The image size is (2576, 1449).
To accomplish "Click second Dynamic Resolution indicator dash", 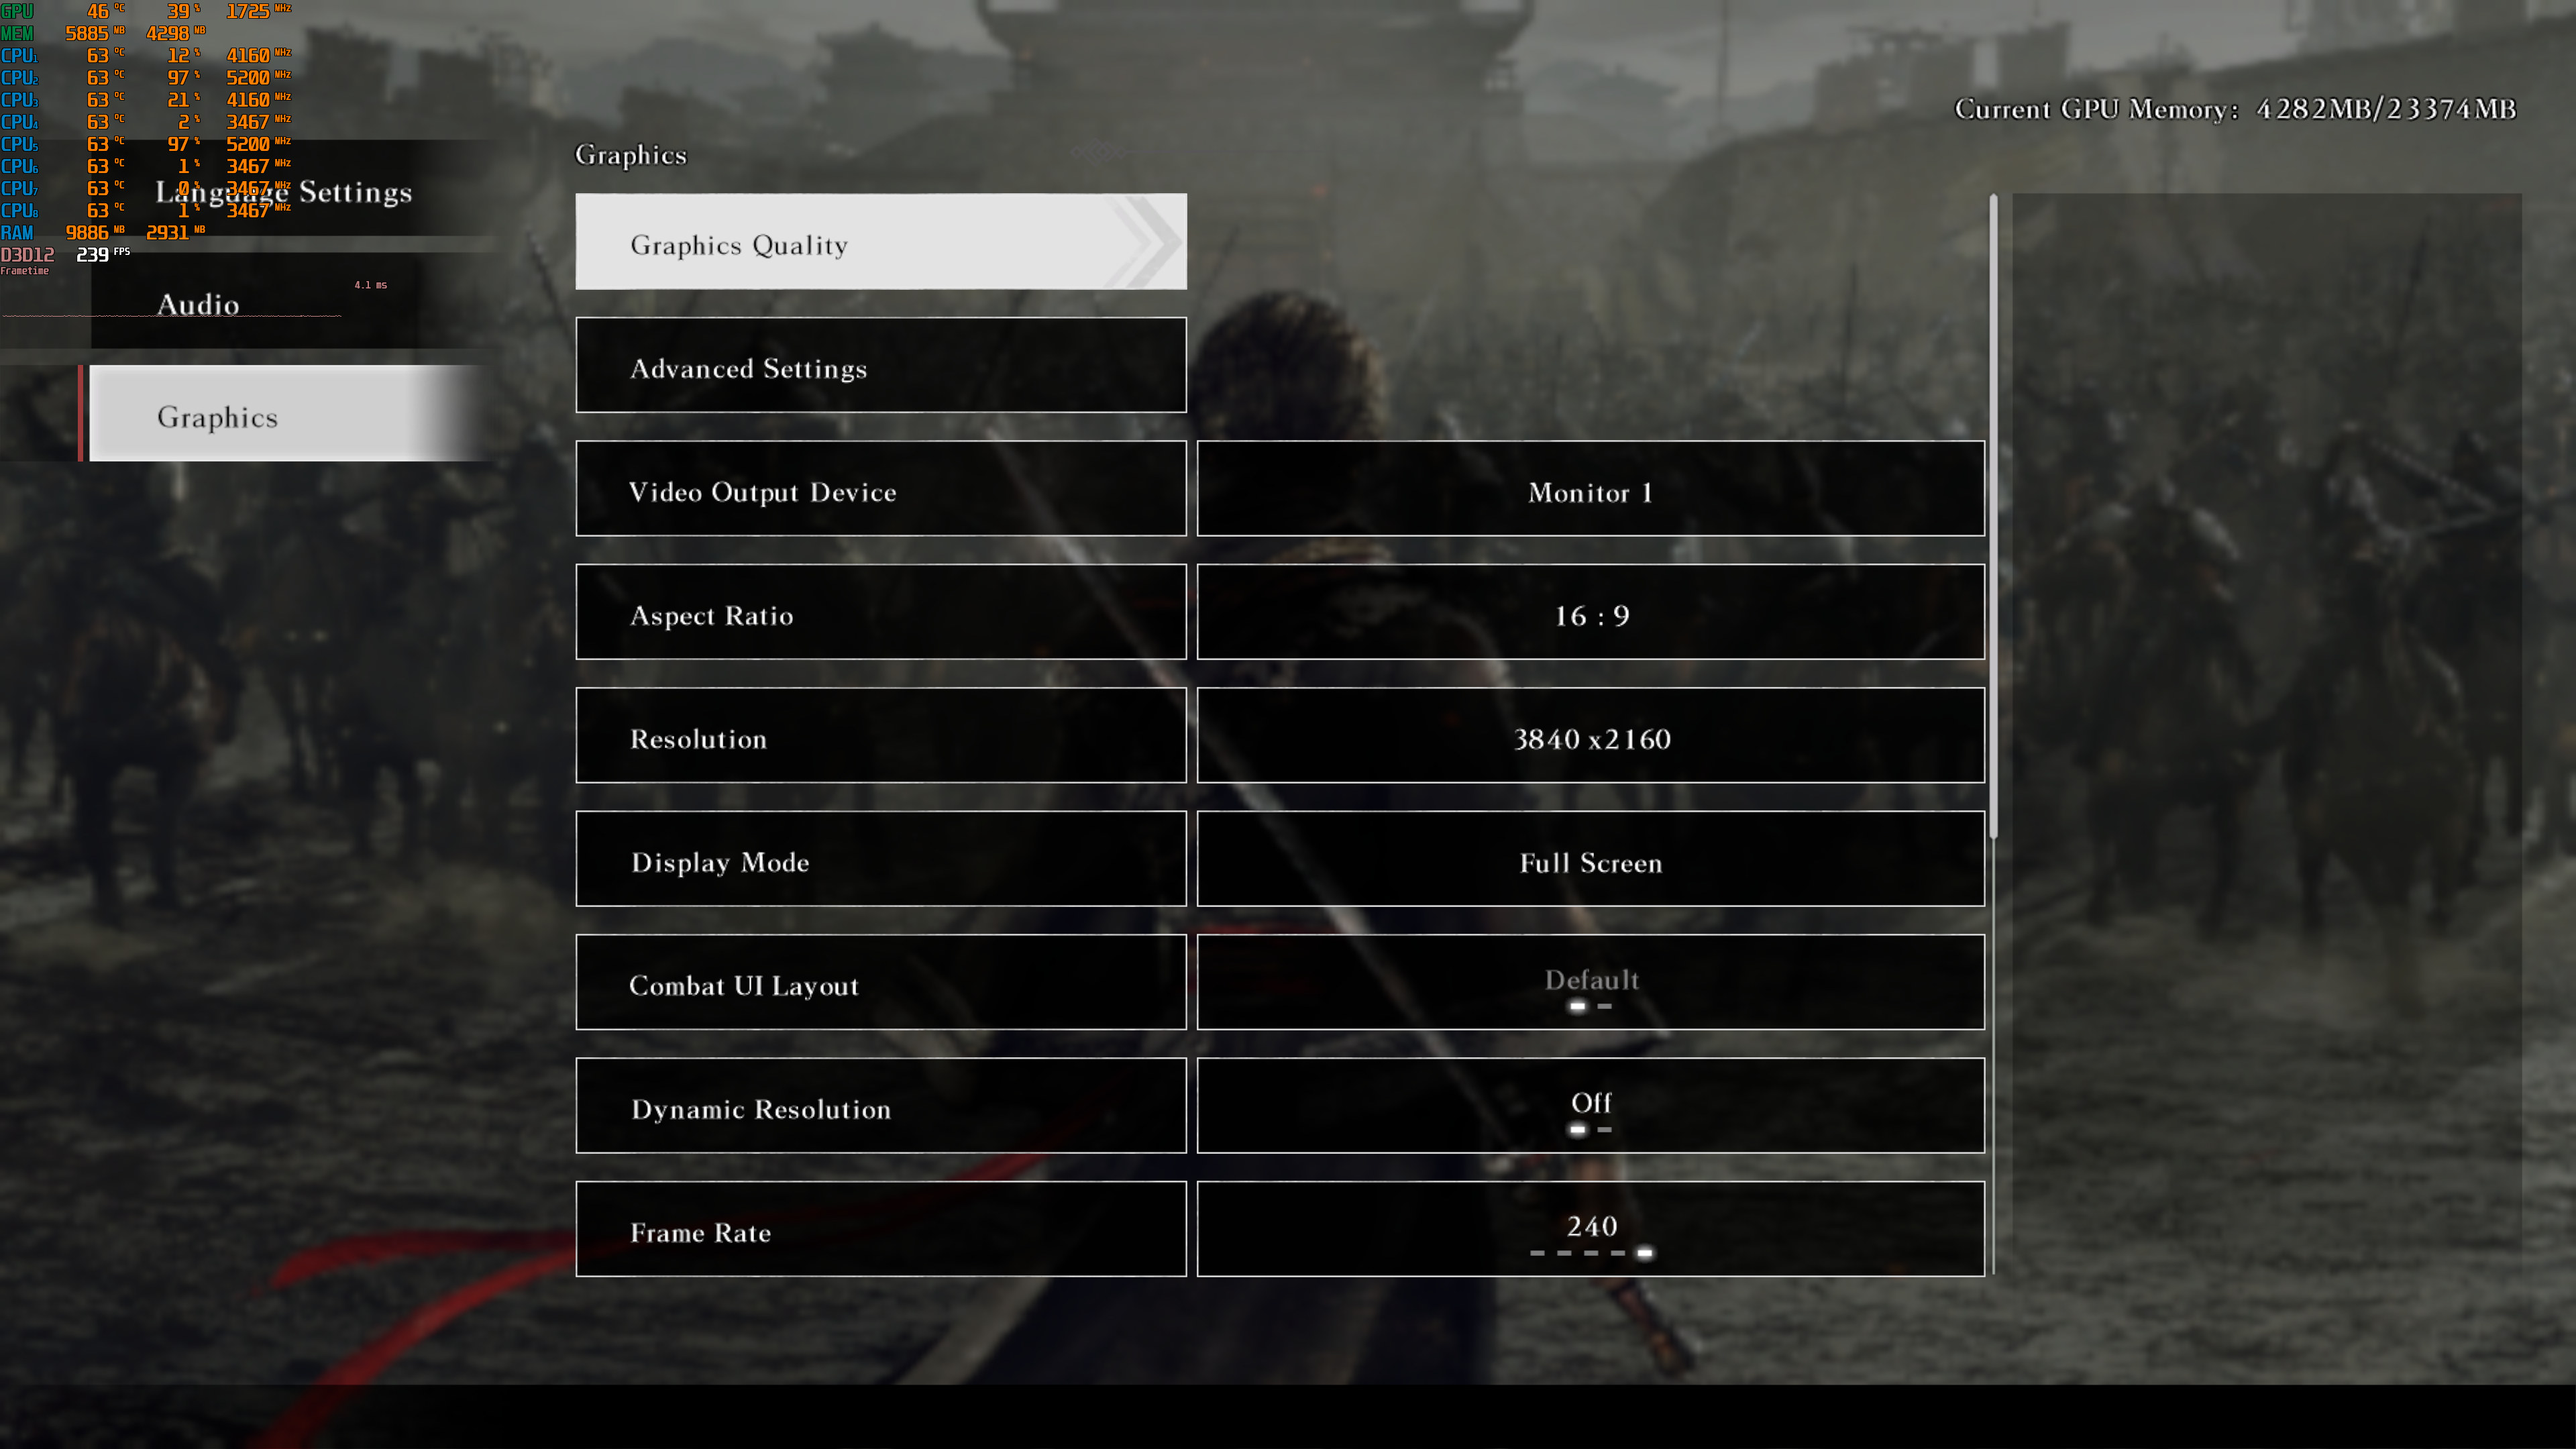I will coord(1604,1130).
